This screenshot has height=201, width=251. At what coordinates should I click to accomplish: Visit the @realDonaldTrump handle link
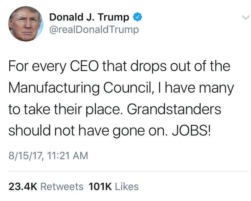94,30
